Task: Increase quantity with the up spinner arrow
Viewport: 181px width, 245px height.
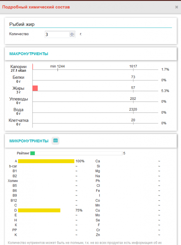Action: coord(72,33)
